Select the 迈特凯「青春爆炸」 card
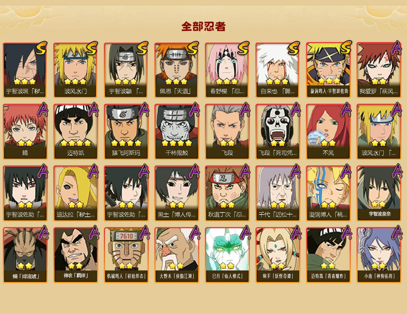This screenshot has height=314, width=407. (x=328, y=255)
